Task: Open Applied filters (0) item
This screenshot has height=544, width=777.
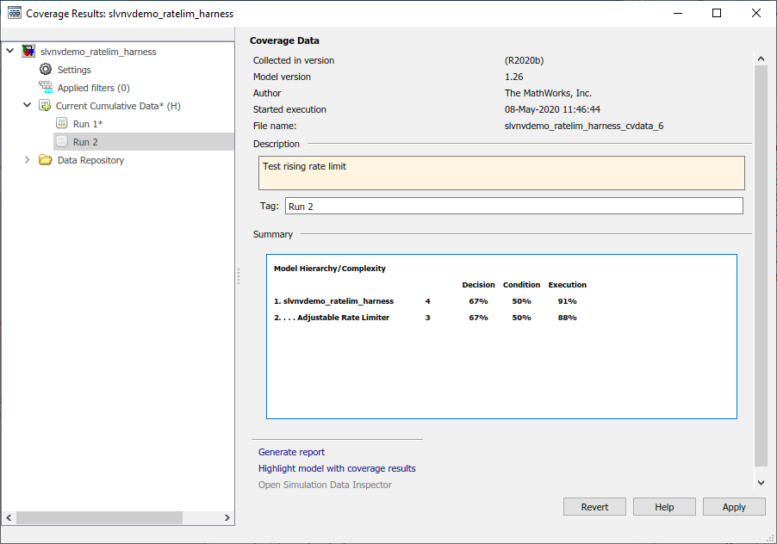Action: tap(93, 88)
